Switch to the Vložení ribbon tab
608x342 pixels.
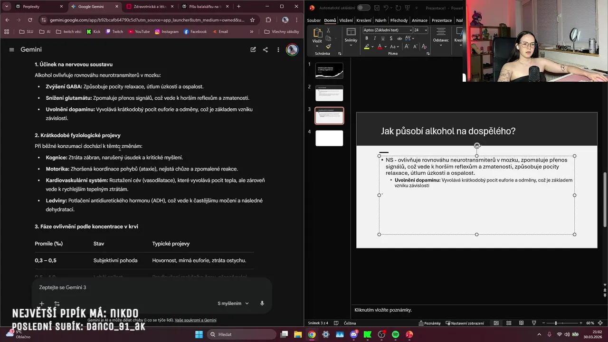point(346,20)
